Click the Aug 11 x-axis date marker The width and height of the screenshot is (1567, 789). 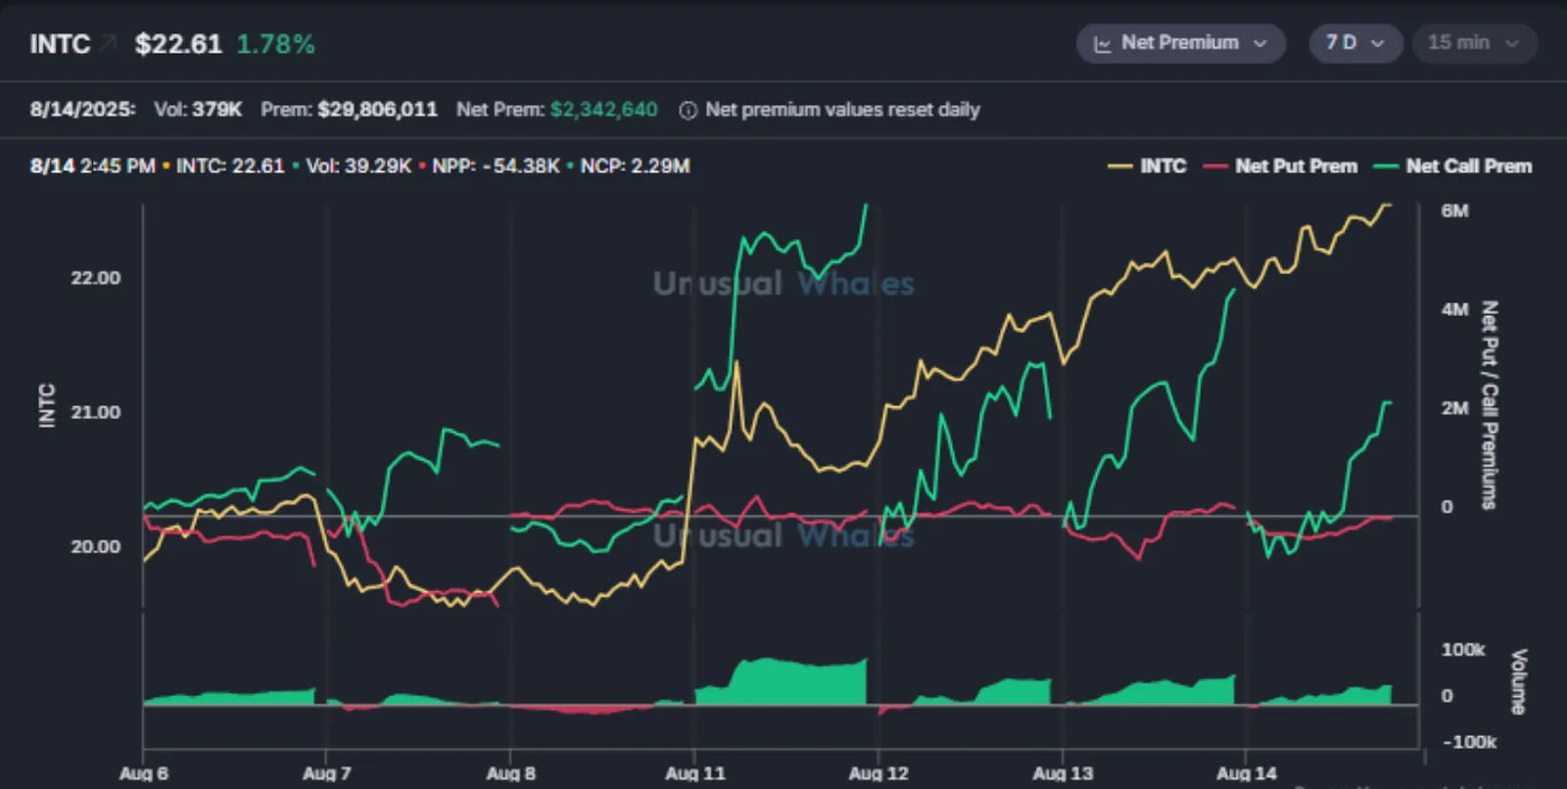tap(695, 773)
